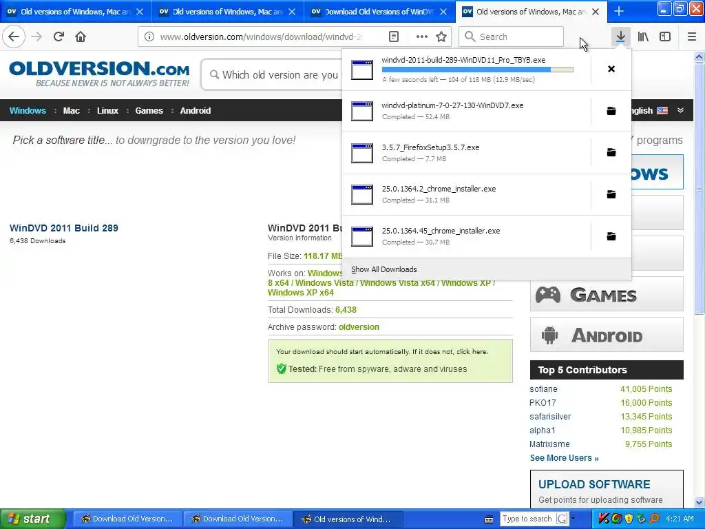Close the first Old versions tab

point(140,12)
